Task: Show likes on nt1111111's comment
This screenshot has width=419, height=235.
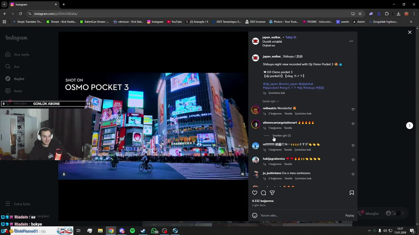Action: (x=275, y=150)
